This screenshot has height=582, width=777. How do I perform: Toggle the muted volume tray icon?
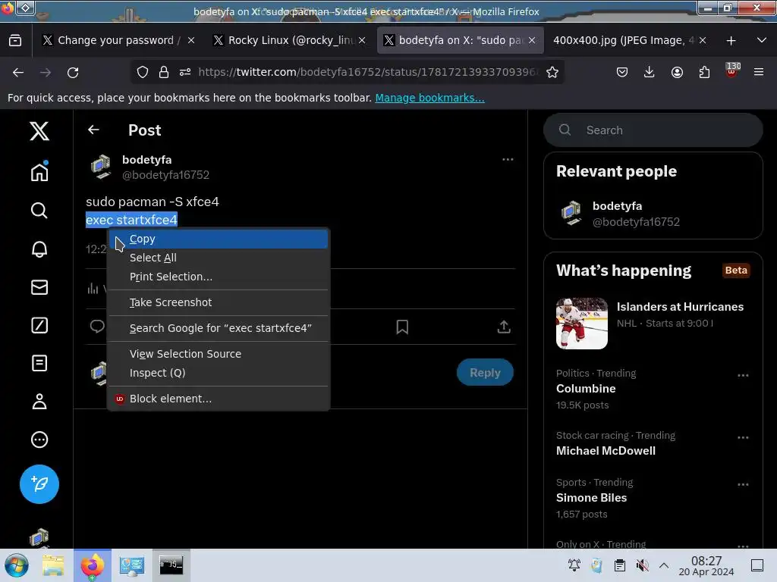642,565
